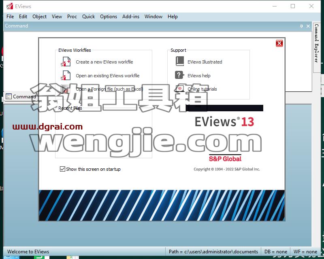
Task: Click the Open an existing workfile icon
Action: pyautogui.click(x=66, y=75)
